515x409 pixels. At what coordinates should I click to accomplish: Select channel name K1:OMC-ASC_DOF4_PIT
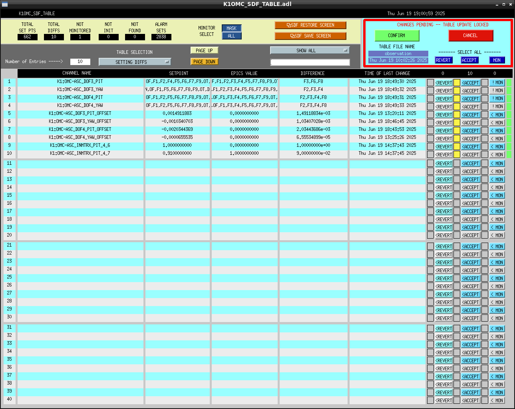point(80,97)
